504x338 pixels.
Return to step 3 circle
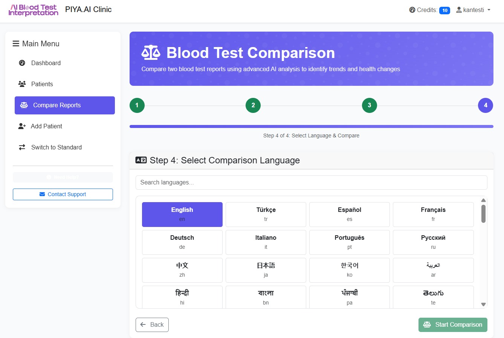(370, 105)
